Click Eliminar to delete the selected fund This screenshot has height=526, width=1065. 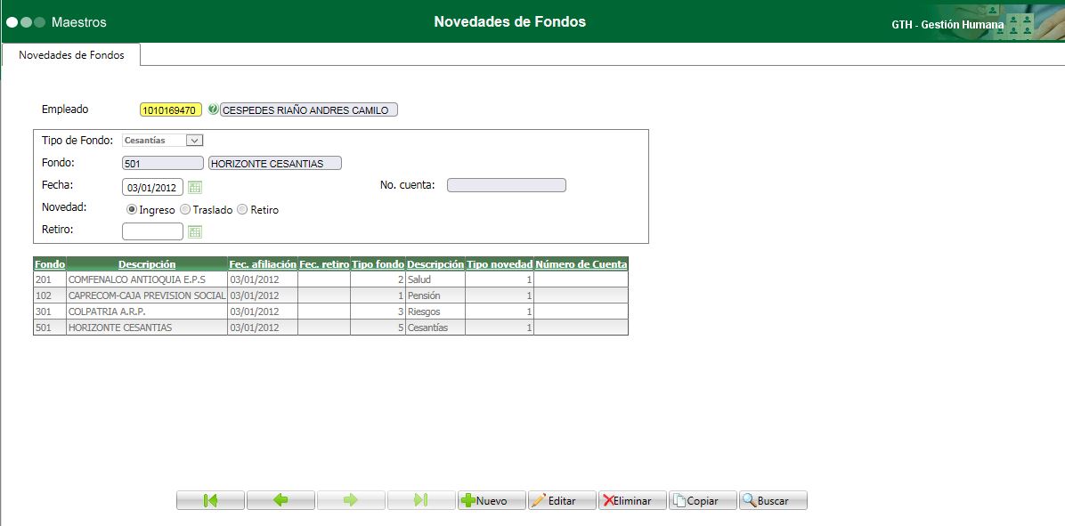(631, 500)
